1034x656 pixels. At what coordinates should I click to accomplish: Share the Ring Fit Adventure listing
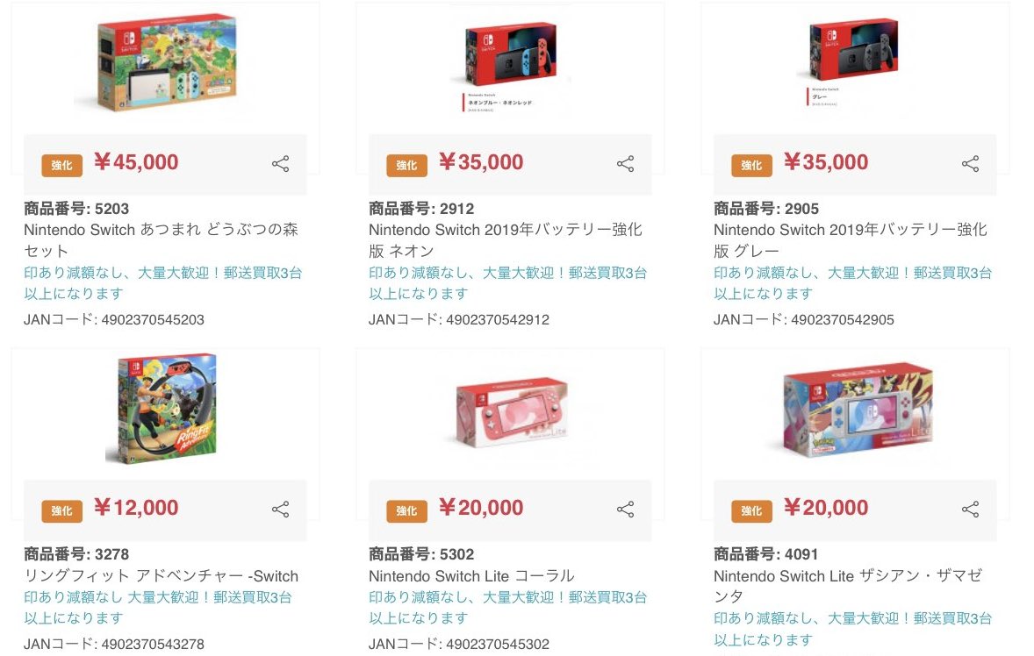(x=280, y=510)
